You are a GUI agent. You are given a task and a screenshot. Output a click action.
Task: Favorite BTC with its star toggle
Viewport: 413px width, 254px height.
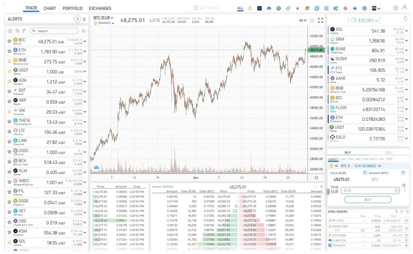point(10,41)
